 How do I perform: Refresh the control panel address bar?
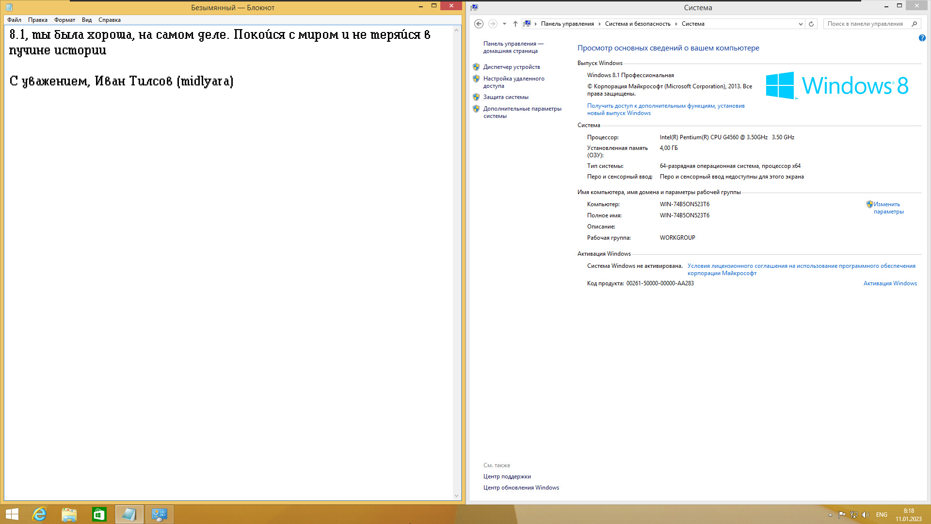tap(811, 24)
